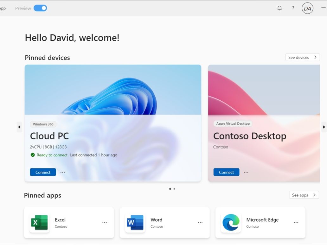Open more options for Cloud PC card
This screenshot has width=327, height=245.
coord(62,172)
